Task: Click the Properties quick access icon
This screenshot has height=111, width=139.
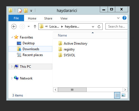Action: point(20,11)
